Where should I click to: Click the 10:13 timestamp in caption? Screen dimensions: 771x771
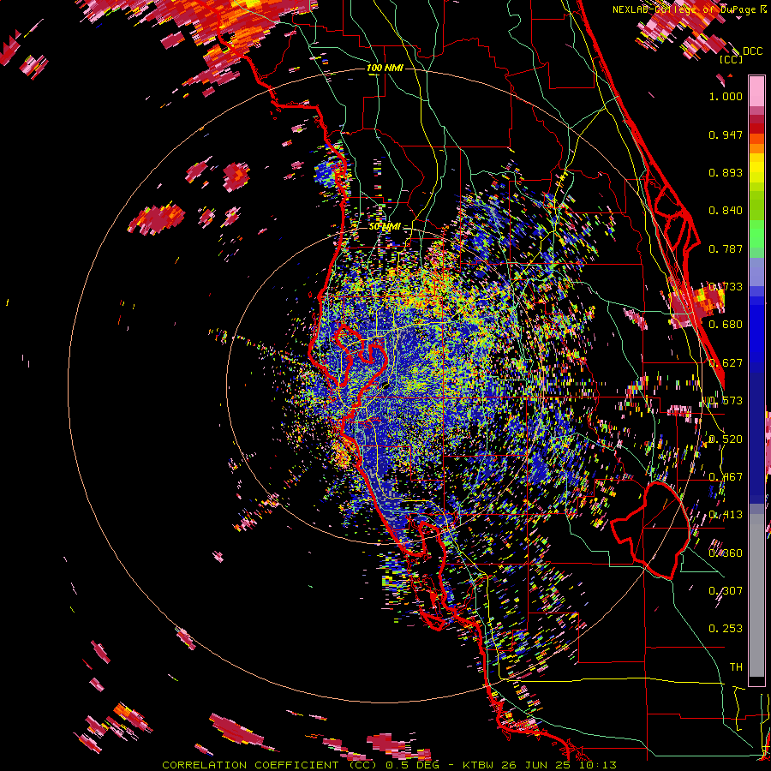(x=597, y=765)
